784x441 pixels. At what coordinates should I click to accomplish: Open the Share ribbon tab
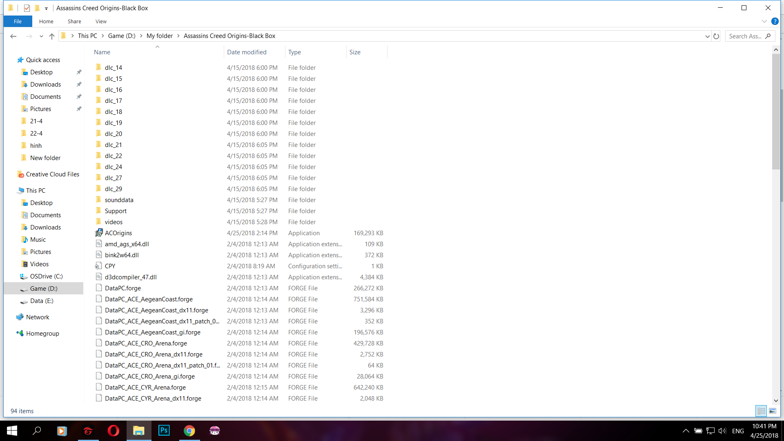pyautogui.click(x=74, y=21)
